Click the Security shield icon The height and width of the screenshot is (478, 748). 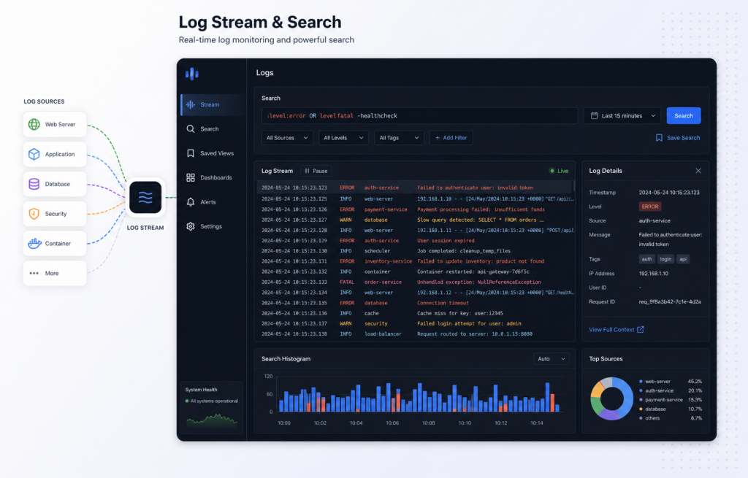tap(34, 214)
